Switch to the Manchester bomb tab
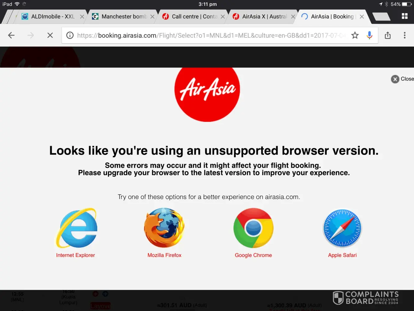 (121, 16)
